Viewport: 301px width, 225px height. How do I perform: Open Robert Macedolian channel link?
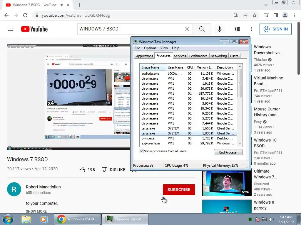click(44, 187)
